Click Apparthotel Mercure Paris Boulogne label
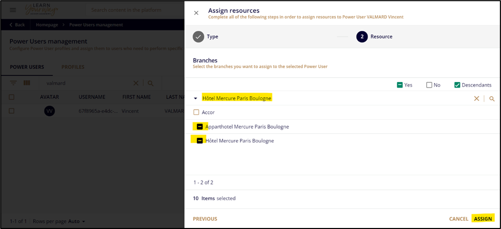 247,127
